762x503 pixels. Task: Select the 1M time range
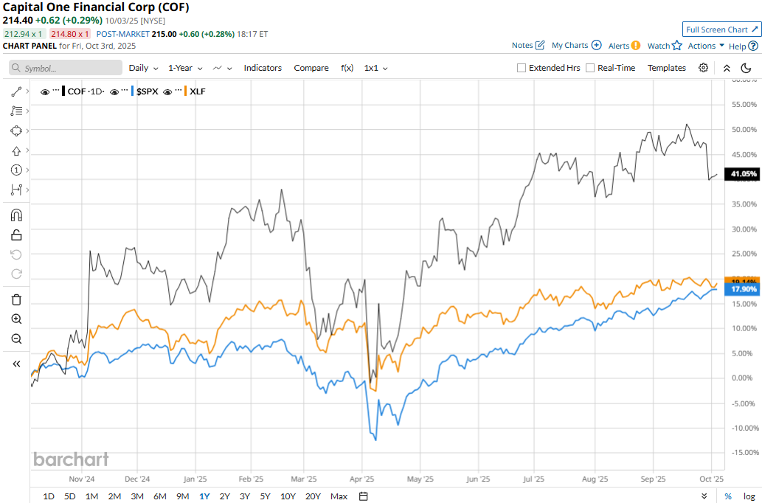[x=91, y=496]
